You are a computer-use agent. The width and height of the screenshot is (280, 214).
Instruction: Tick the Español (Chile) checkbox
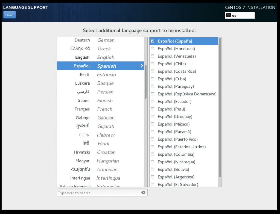[152, 64]
